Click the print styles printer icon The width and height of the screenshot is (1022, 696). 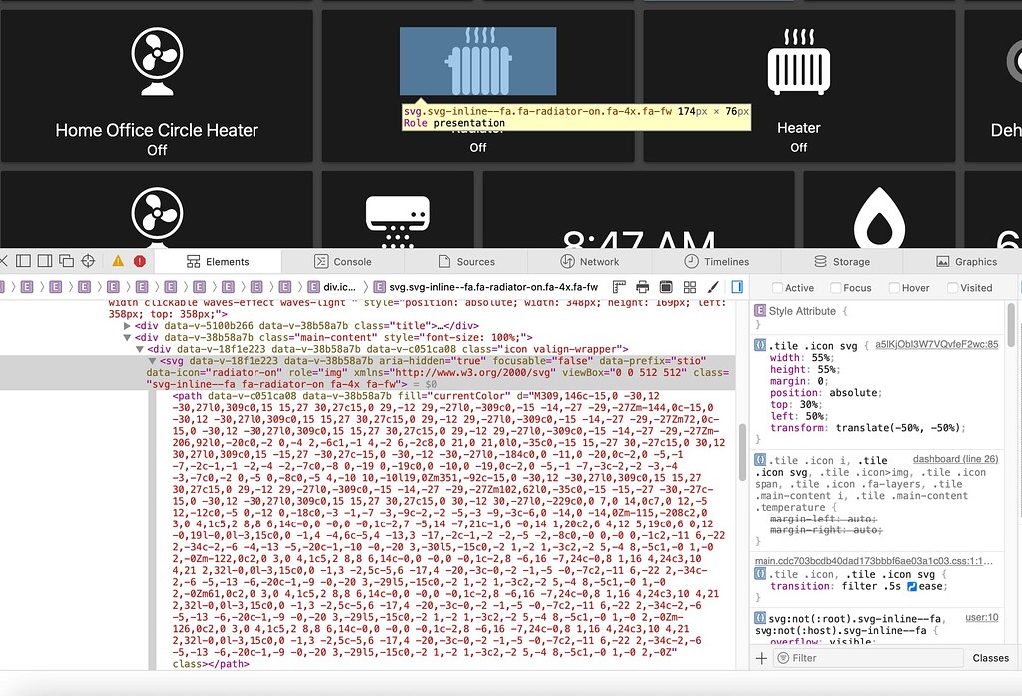(x=643, y=287)
